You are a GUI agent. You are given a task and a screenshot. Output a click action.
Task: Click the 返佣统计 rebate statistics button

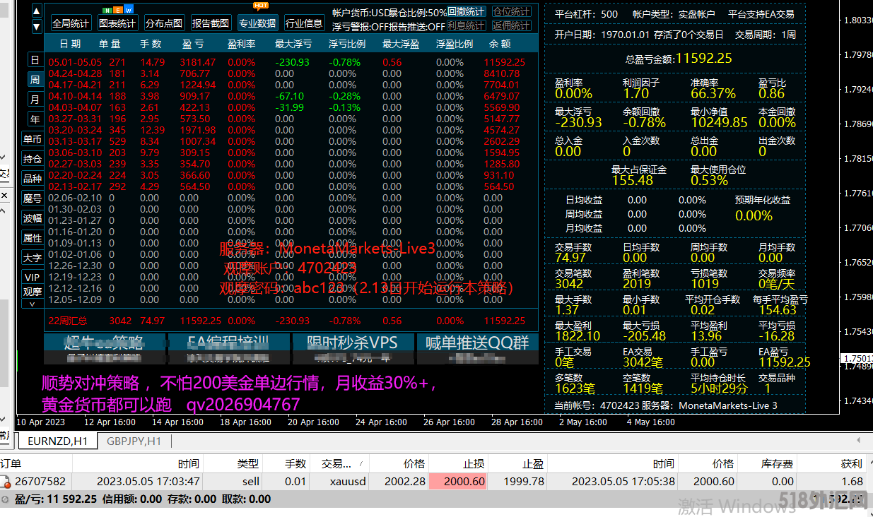coord(511,25)
